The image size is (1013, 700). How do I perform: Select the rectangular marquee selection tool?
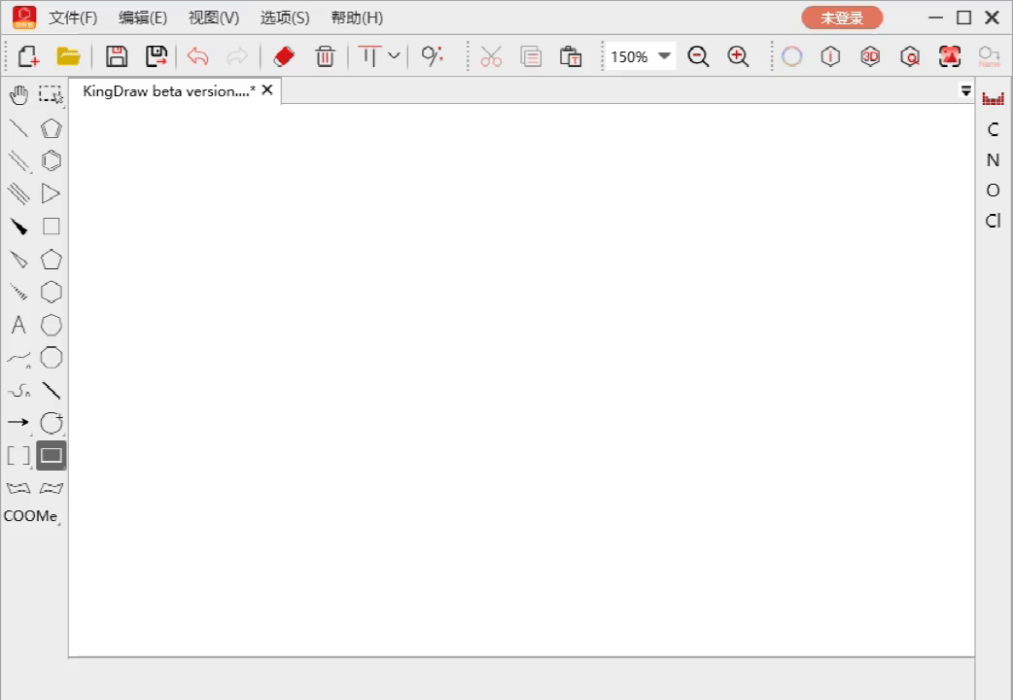[x=51, y=95]
